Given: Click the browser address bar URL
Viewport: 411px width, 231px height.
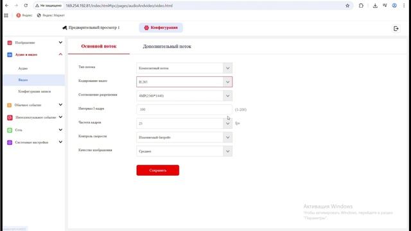Looking at the screenshot, I should tap(119, 6).
